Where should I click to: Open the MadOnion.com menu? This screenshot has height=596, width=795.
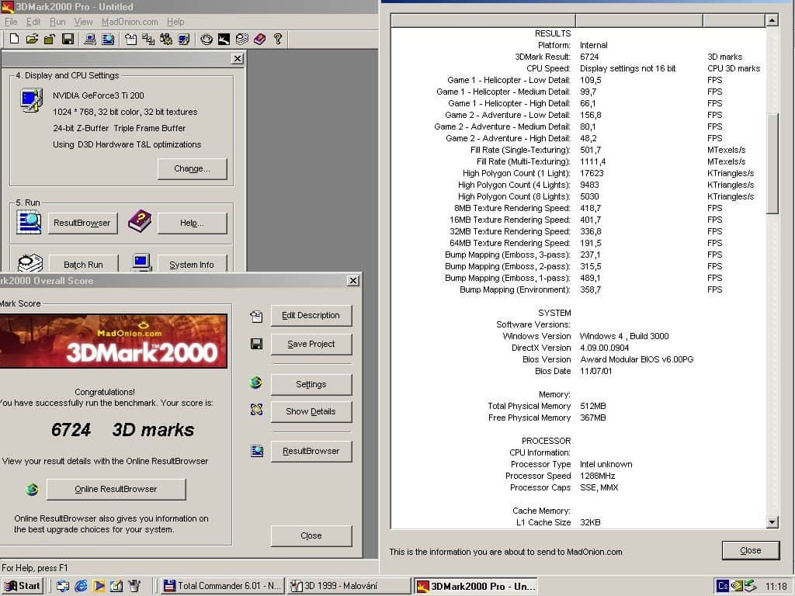click(x=130, y=22)
